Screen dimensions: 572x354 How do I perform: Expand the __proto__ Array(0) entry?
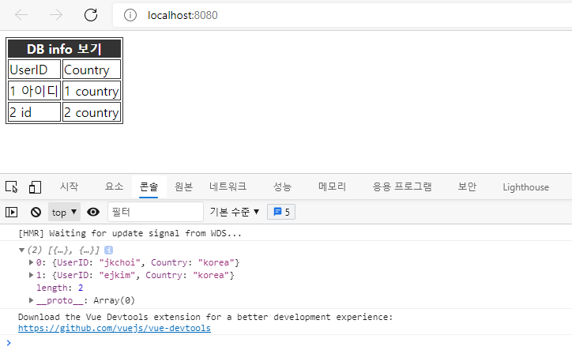[x=31, y=300]
